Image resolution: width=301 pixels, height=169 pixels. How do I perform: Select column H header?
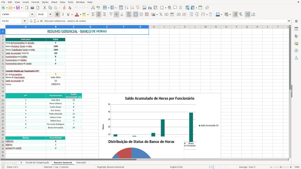tap(154, 27)
